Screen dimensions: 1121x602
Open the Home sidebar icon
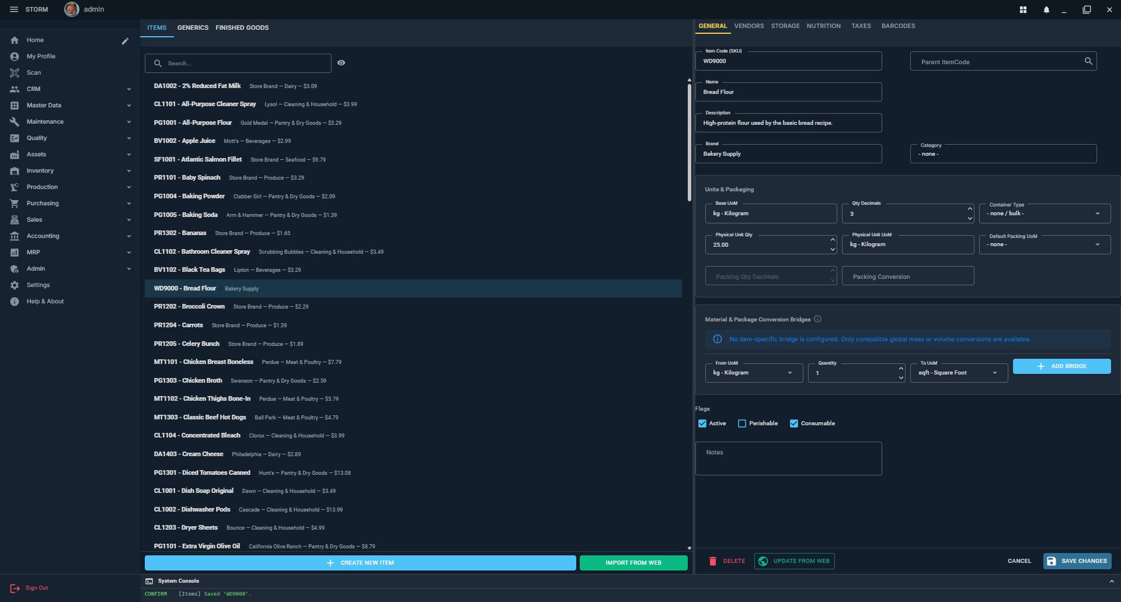15,40
